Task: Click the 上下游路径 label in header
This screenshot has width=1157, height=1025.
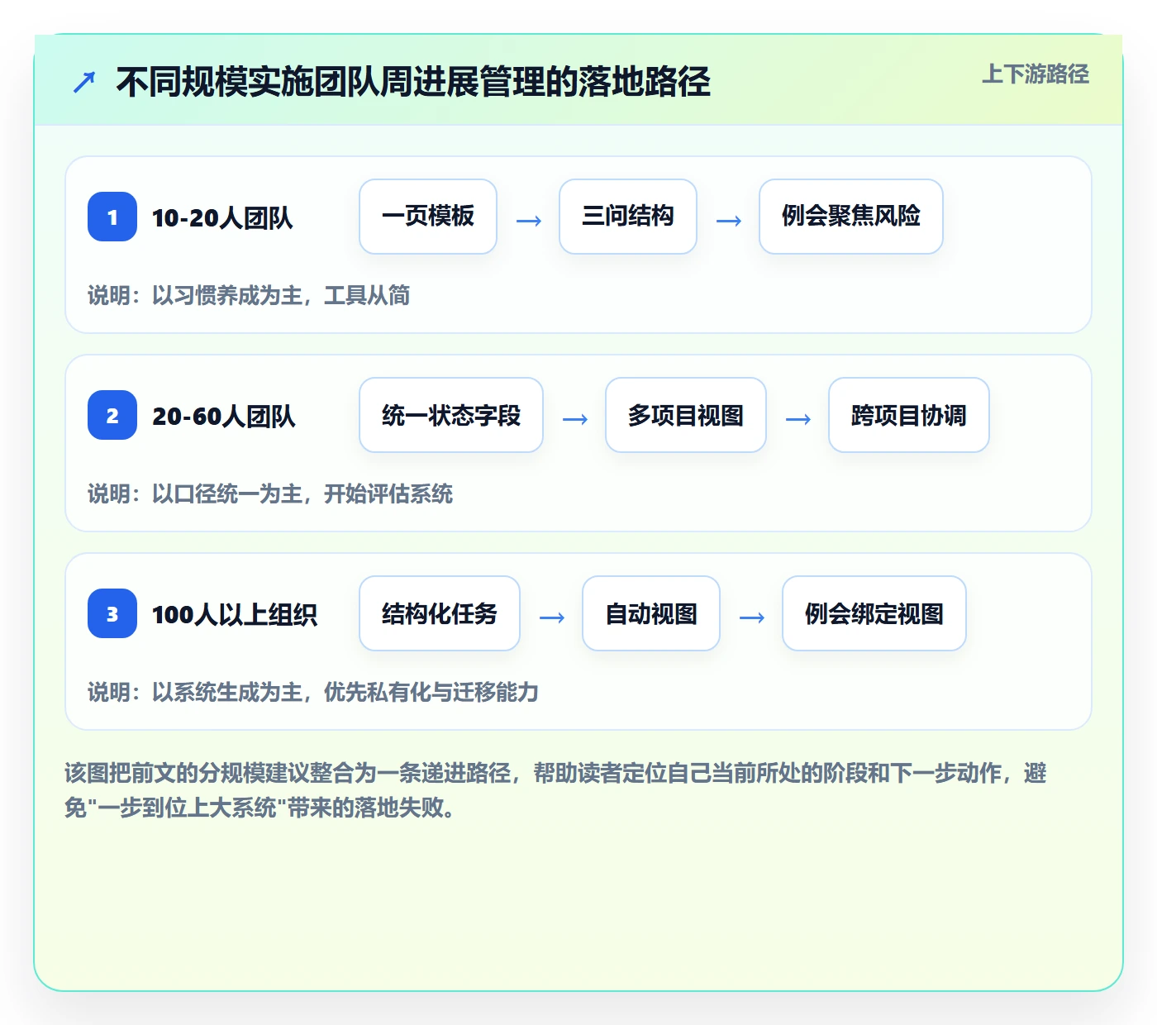Action: coord(1036,74)
